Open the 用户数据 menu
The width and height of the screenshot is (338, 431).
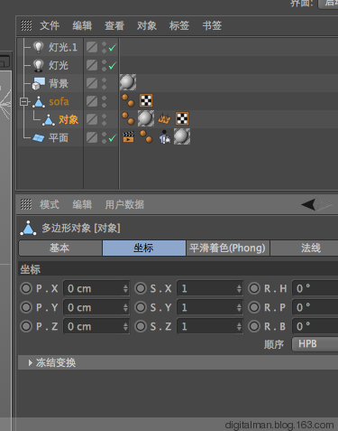click(124, 204)
